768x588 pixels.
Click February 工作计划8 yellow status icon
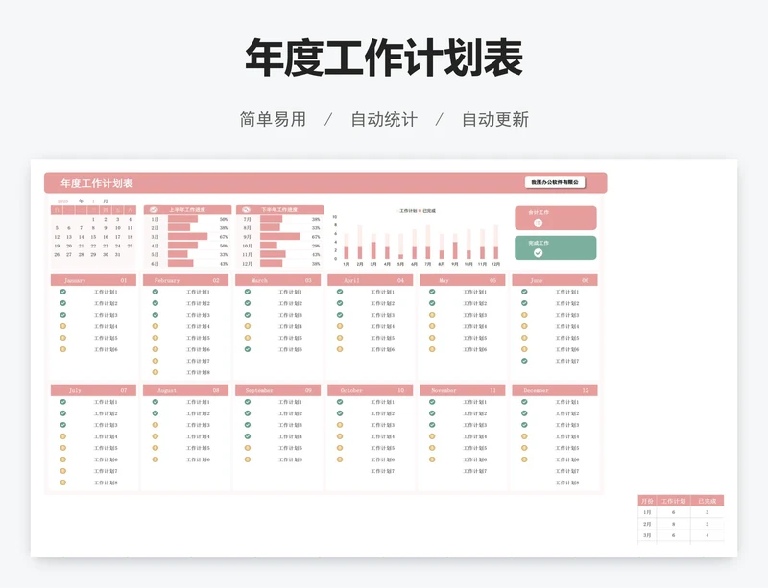[156, 372]
